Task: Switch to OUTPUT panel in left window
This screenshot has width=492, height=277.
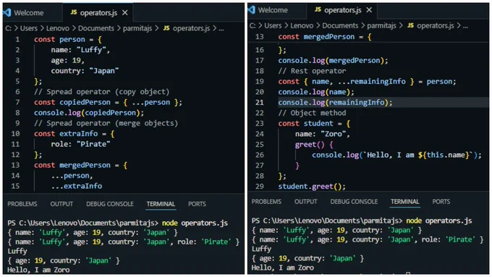Action: click(x=61, y=204)
